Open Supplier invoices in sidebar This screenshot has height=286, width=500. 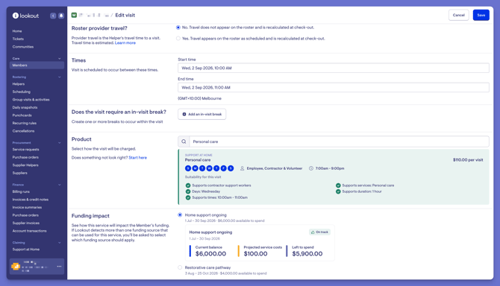26,223
